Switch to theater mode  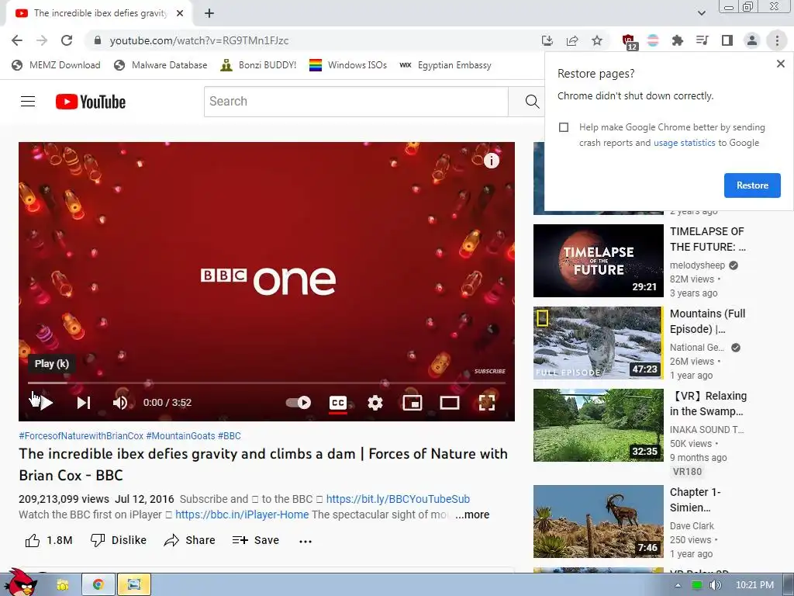[449, 403]
